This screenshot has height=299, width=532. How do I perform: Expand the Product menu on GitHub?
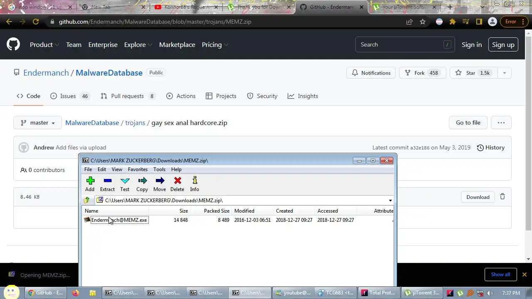tap(44, 44)
